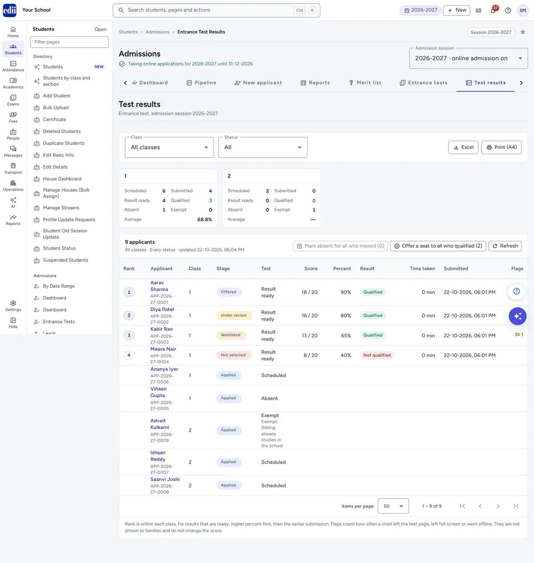The image size is (534, 563).
Task: Open the Status filter dropdown
Action: pyautogui.click(x=263, y=147)
